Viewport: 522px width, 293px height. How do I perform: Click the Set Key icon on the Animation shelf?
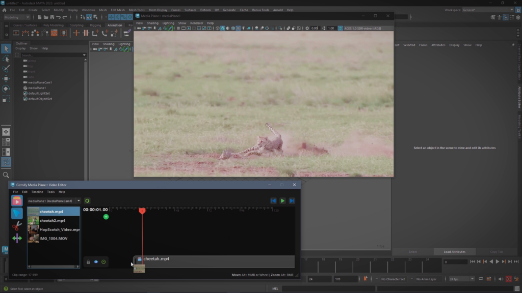coord(76,33)
